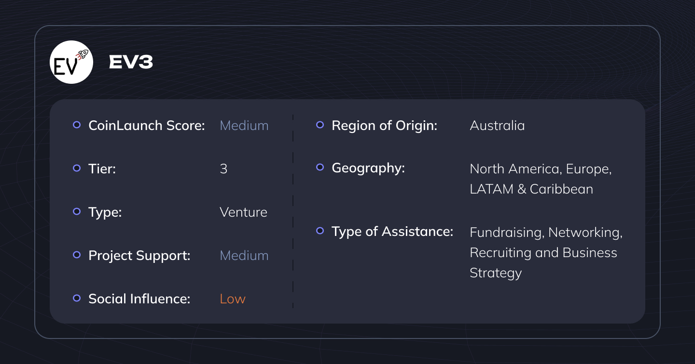Click the Medium Project Support value

(244, 256)
